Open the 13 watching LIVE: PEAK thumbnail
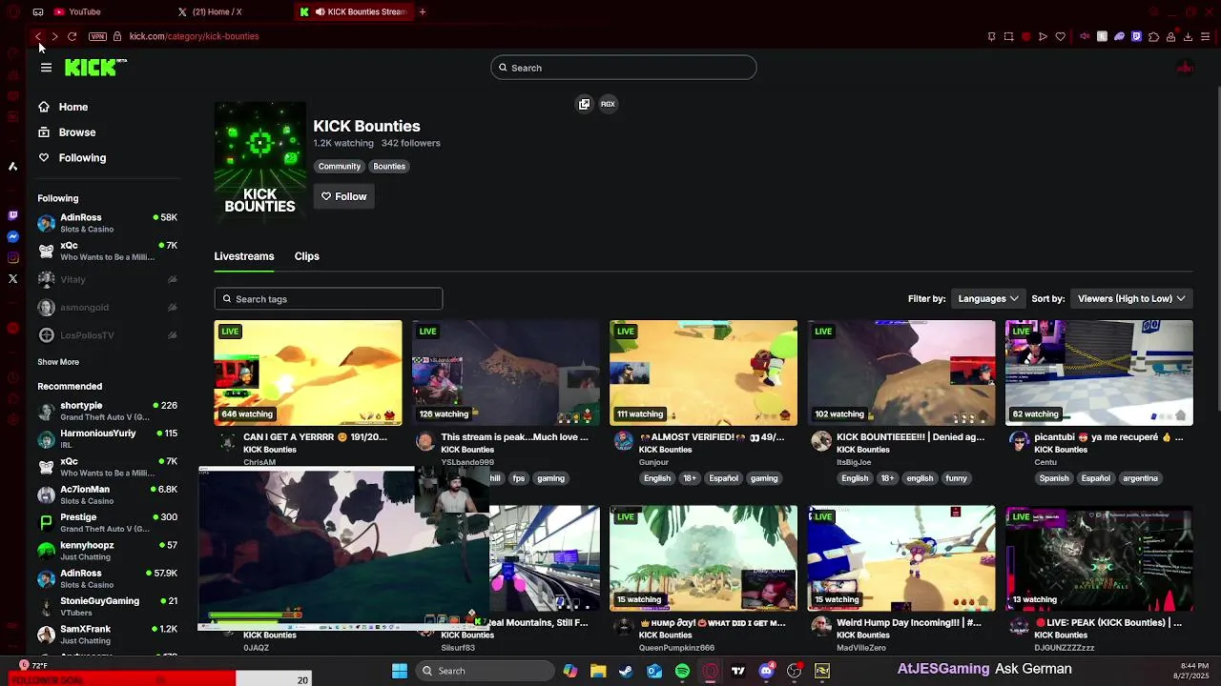The image size is (1221, 686). click(1099, 558)
